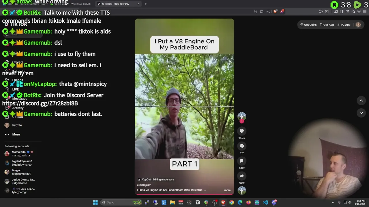Share the video with the arrow icon
This screenshot has width=369, height=207.
242,176
